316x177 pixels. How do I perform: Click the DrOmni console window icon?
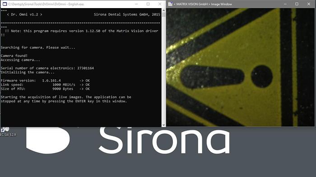[x=5, y=4]
